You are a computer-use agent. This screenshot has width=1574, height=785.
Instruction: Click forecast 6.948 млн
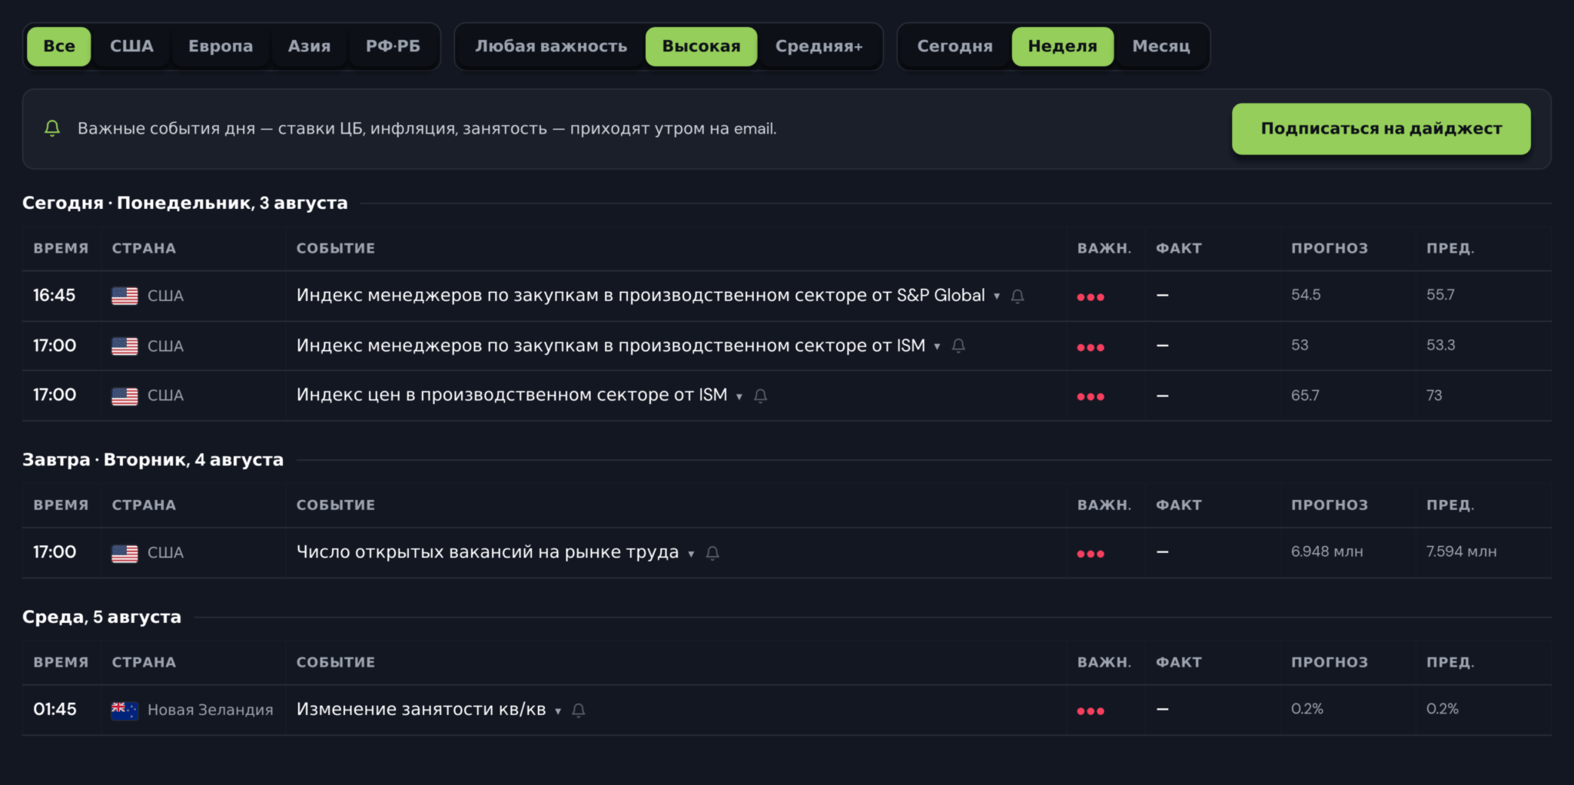coord(1327,551)
